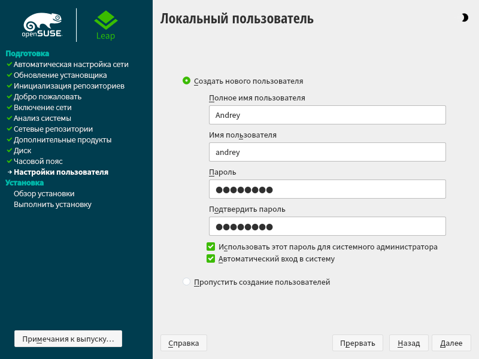Toggle dark mode moon icon
Screen dimensions: 479x359
pos(465,18)
